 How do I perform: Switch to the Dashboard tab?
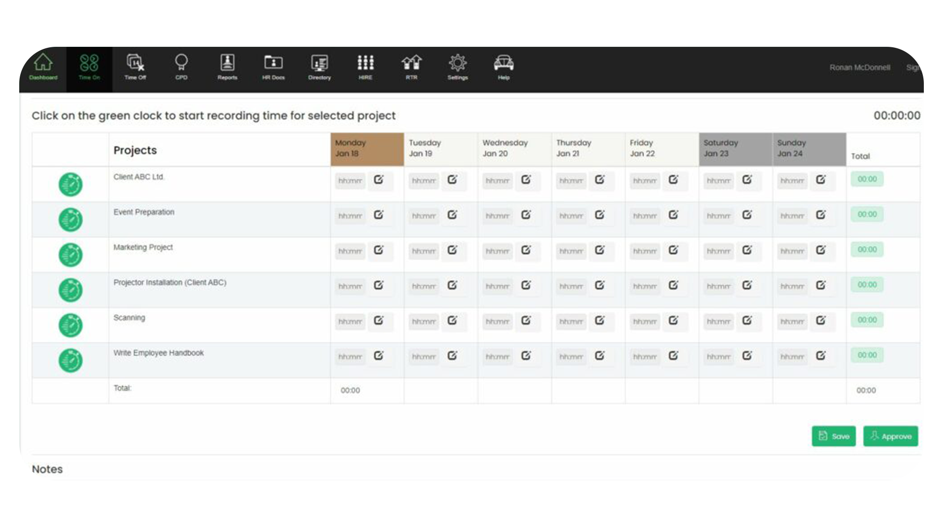tap(43, 67)
